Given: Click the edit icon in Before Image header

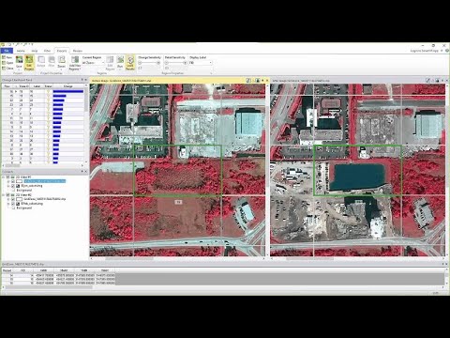Looking at the screenshot, I should click(248, 81).
